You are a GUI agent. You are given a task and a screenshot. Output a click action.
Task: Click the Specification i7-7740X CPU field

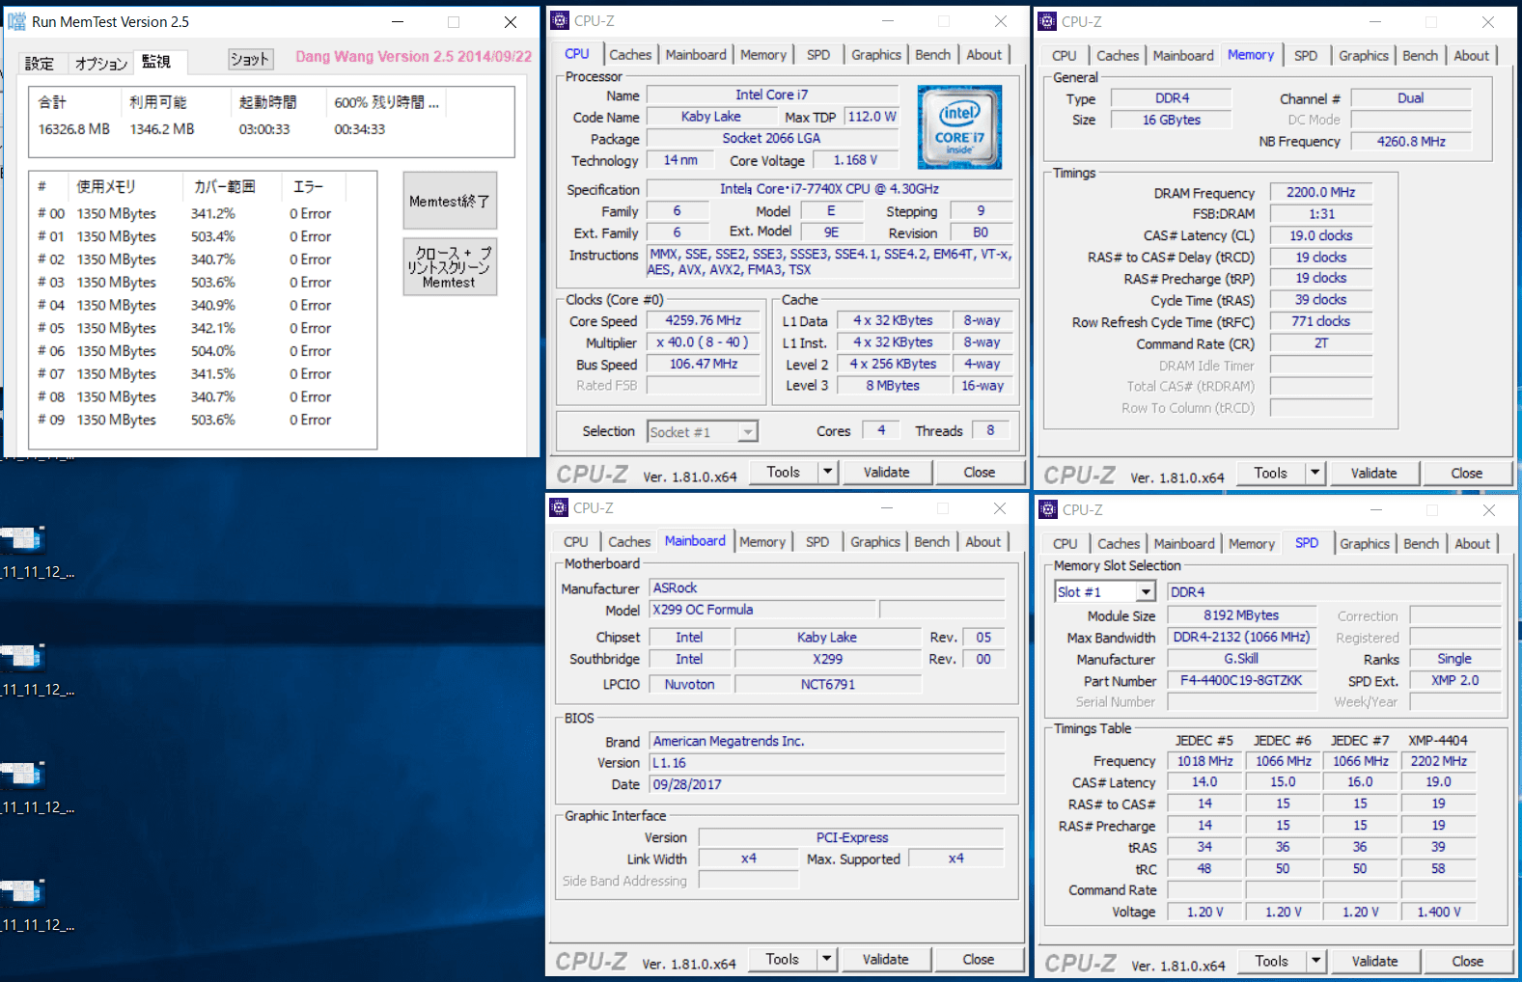[829, 189]
